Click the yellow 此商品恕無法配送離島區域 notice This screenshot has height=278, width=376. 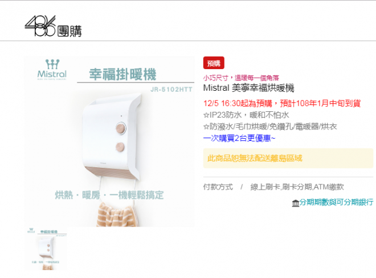288,158
